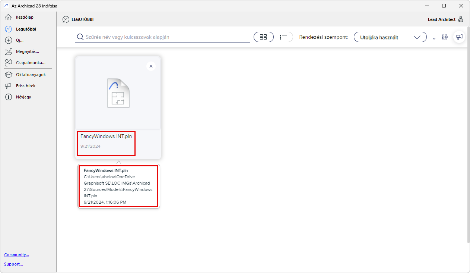Click the Csapatmunka puzzle icon

[9, 63]
